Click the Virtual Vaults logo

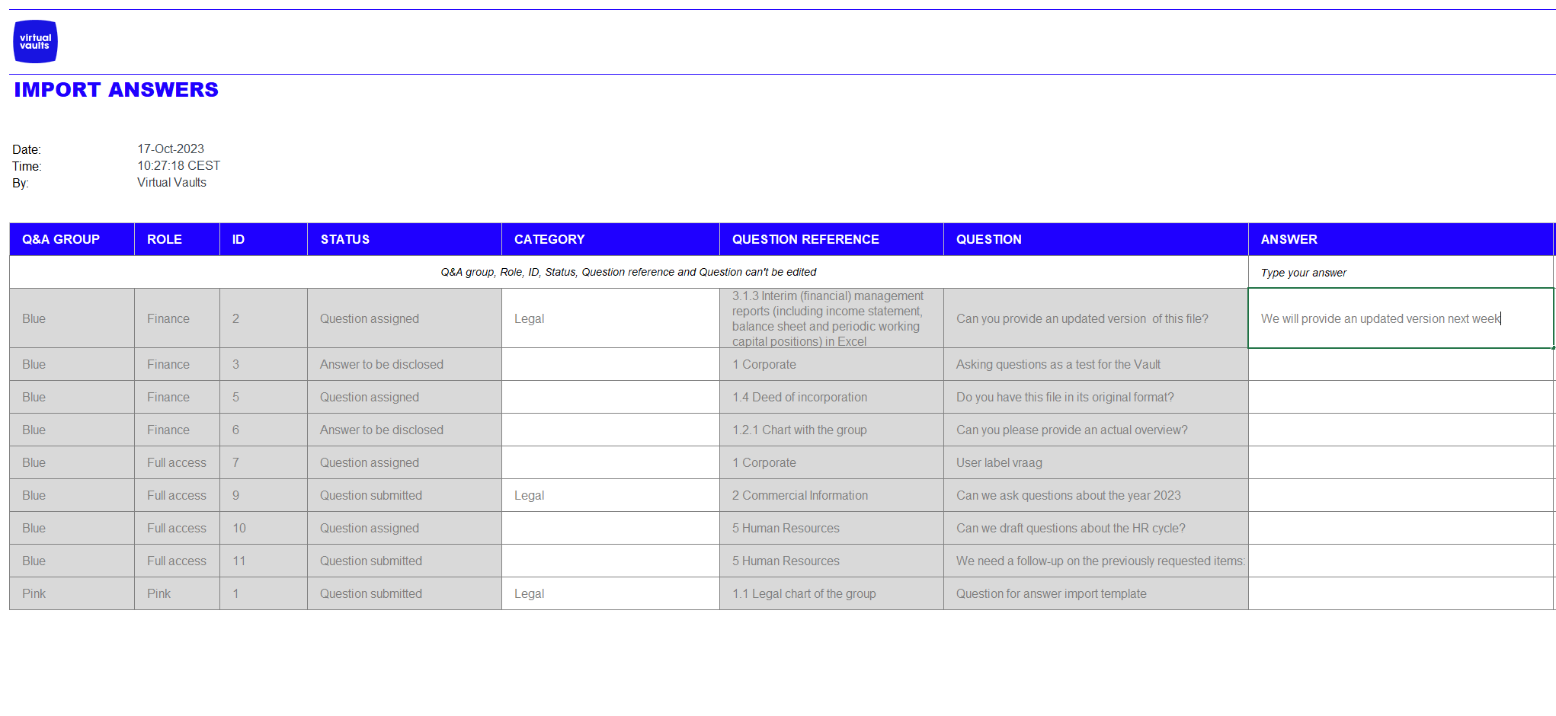36,41
